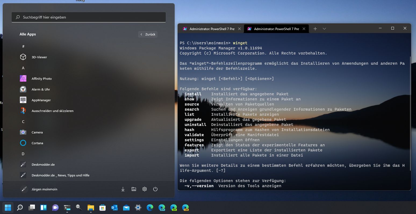Open Ausschneiden und skizzieren app

point(88,111)
